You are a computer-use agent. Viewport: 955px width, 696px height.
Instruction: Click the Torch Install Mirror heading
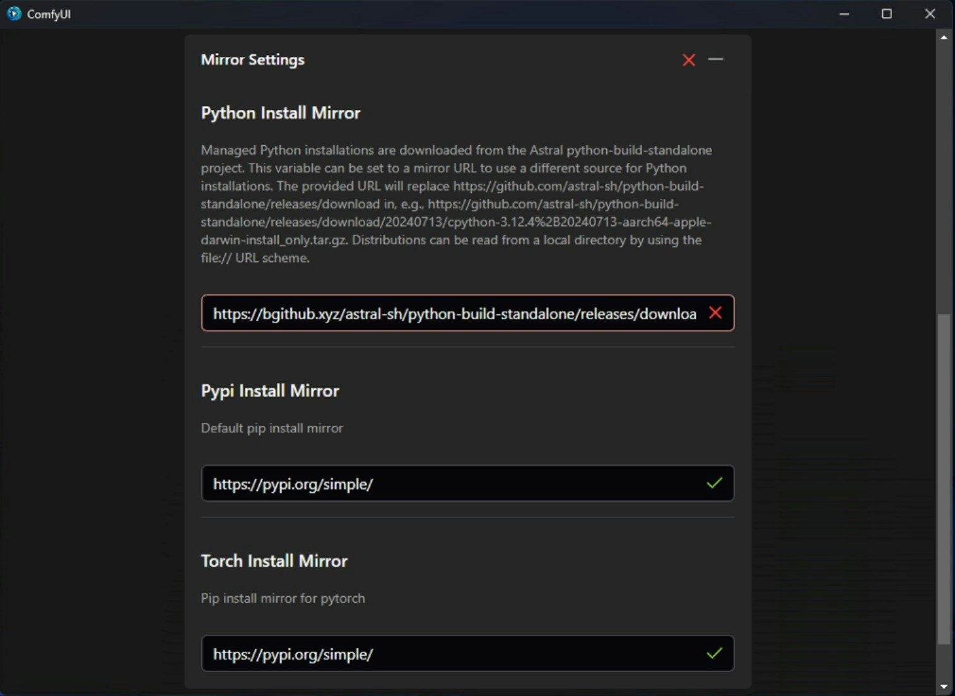[274, 560]
